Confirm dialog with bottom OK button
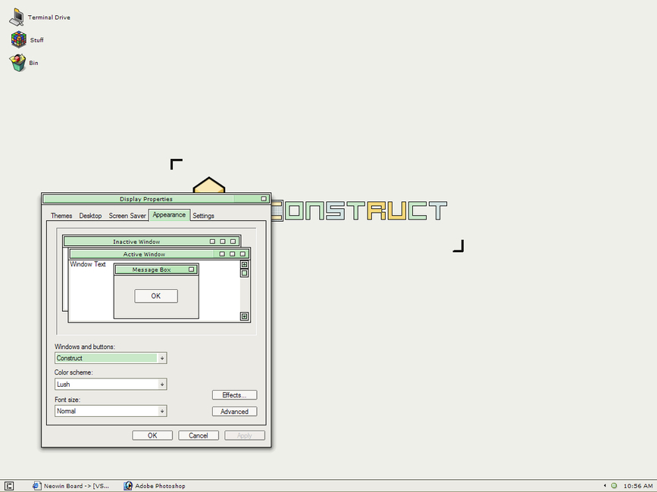The width and height of the screenshot is (657, 492). point(152,435)
